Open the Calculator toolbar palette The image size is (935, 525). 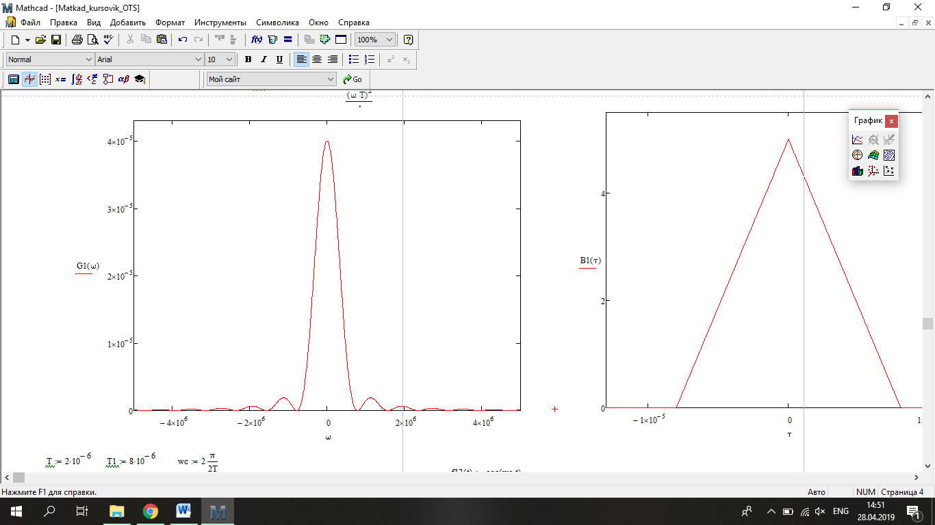tap(13, 79)
